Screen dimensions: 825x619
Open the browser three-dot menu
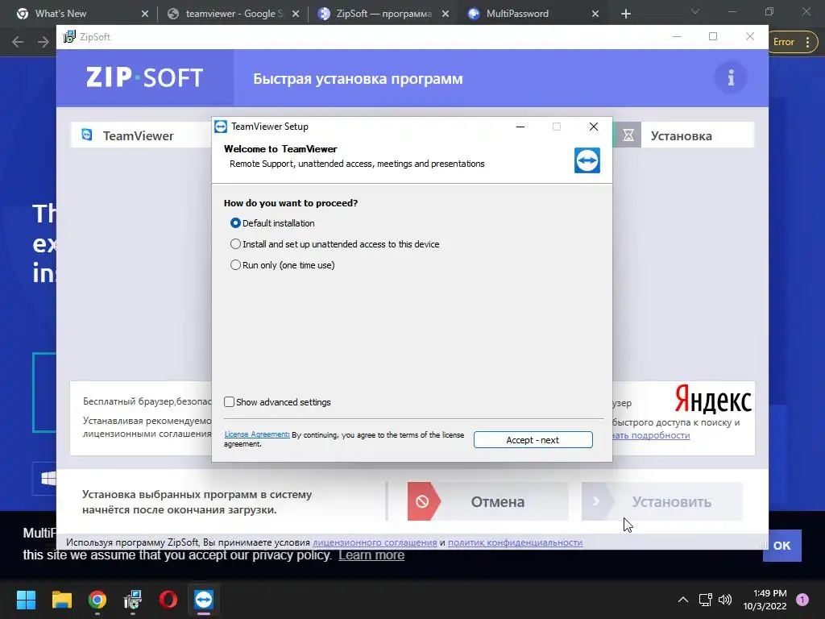[807, 42]
